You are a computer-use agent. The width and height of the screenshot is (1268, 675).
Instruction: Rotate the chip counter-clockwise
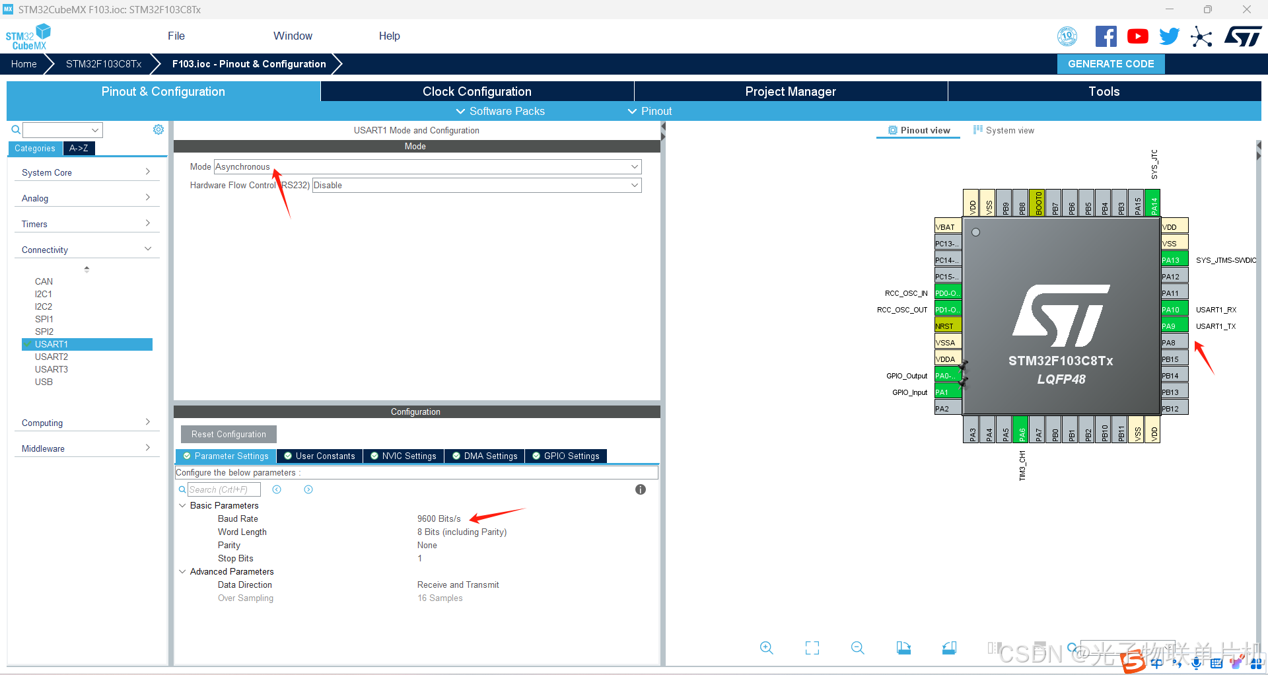[x=949, y=648]
